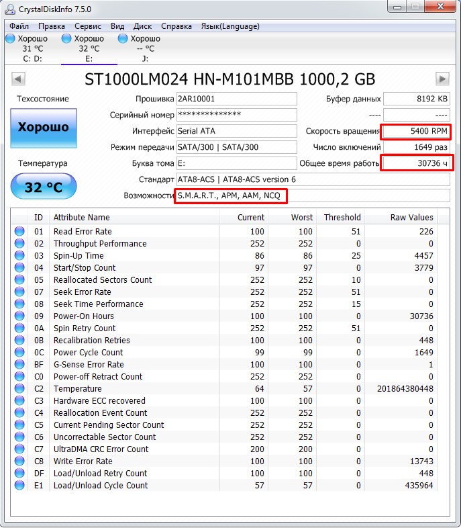Click status orb of Temperature attribute row
Viewport: 461px width, 528px height.
(19, 388)
